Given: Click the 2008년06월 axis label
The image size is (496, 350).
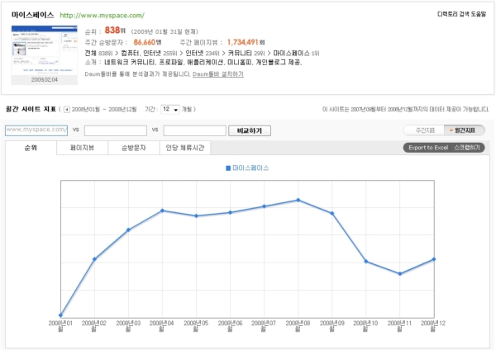Looking at the screenshot, I should click(x=230, y=325).
